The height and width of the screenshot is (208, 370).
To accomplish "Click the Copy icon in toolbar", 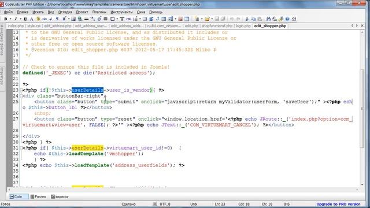I will coord(253,19).
